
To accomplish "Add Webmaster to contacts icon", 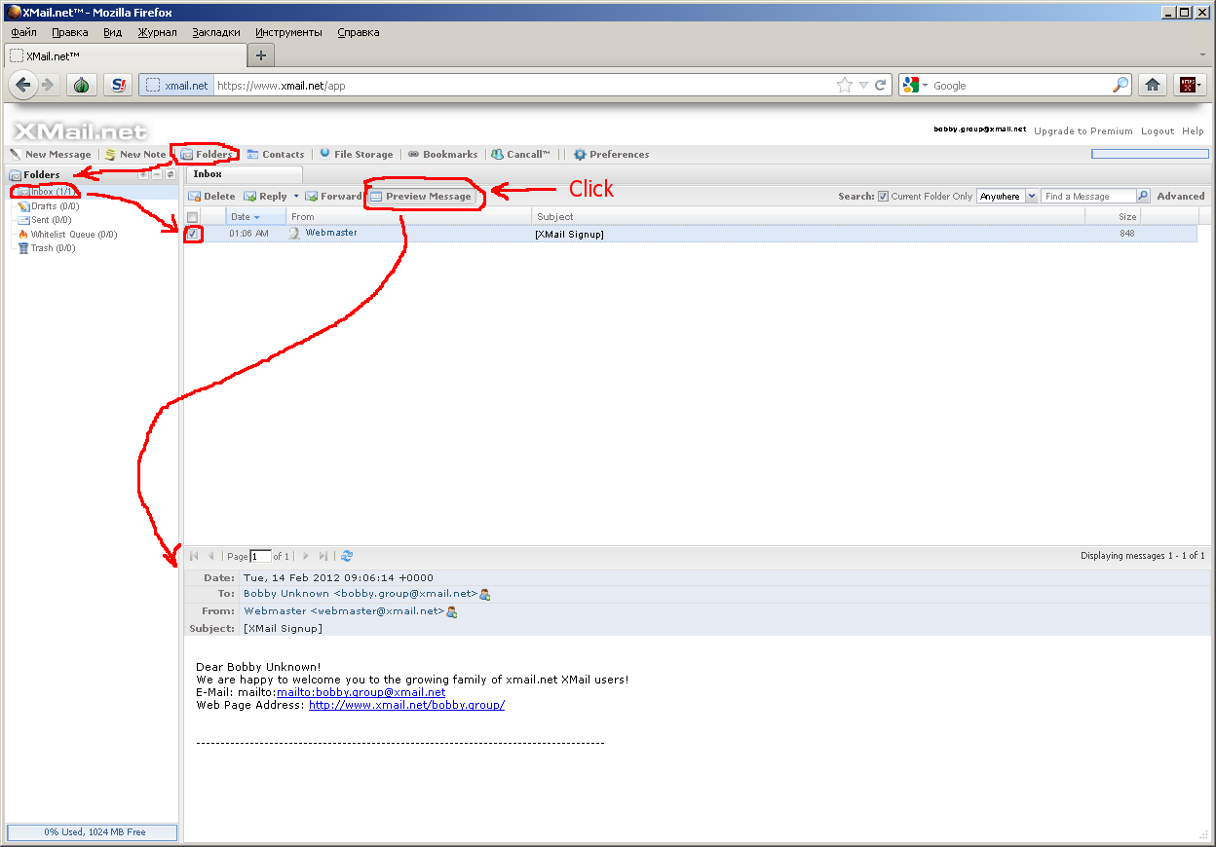I will click(x=452, y=611).
